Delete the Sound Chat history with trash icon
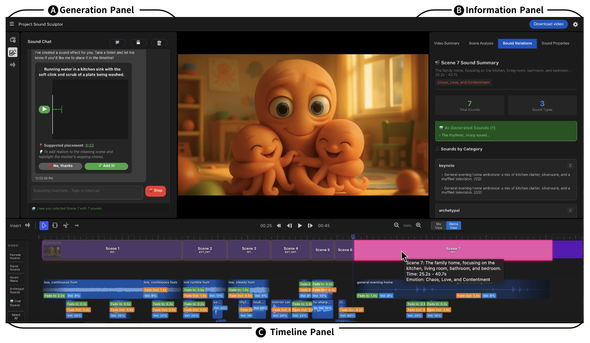The image size is (590, 343). pos(159,43)
